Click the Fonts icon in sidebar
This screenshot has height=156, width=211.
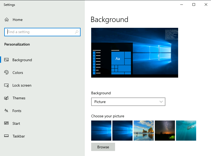(7, 111)
